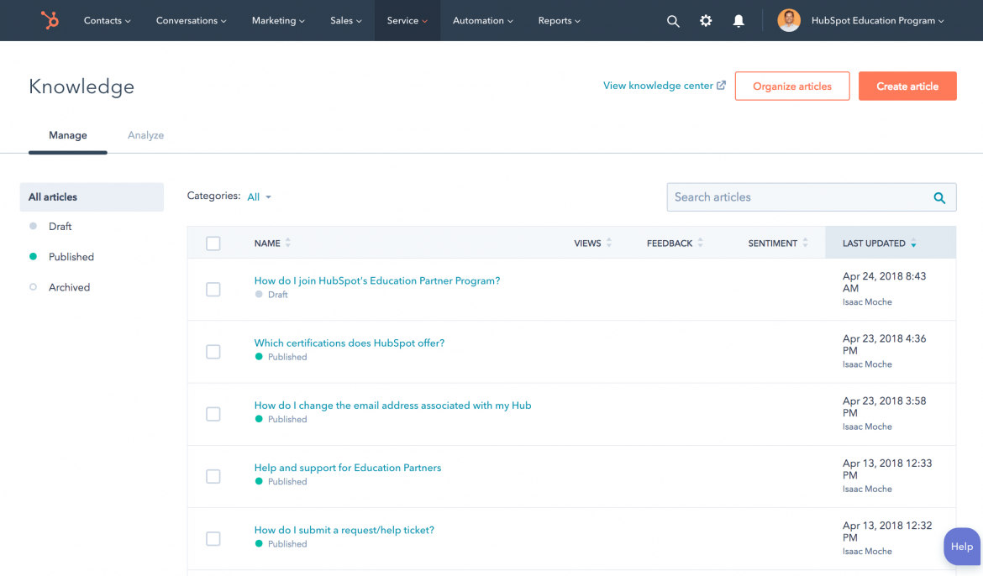Click the search magnifier in the articles search bar
The image size is (983, 576).
pyautogui.click(x=938, y=197)
